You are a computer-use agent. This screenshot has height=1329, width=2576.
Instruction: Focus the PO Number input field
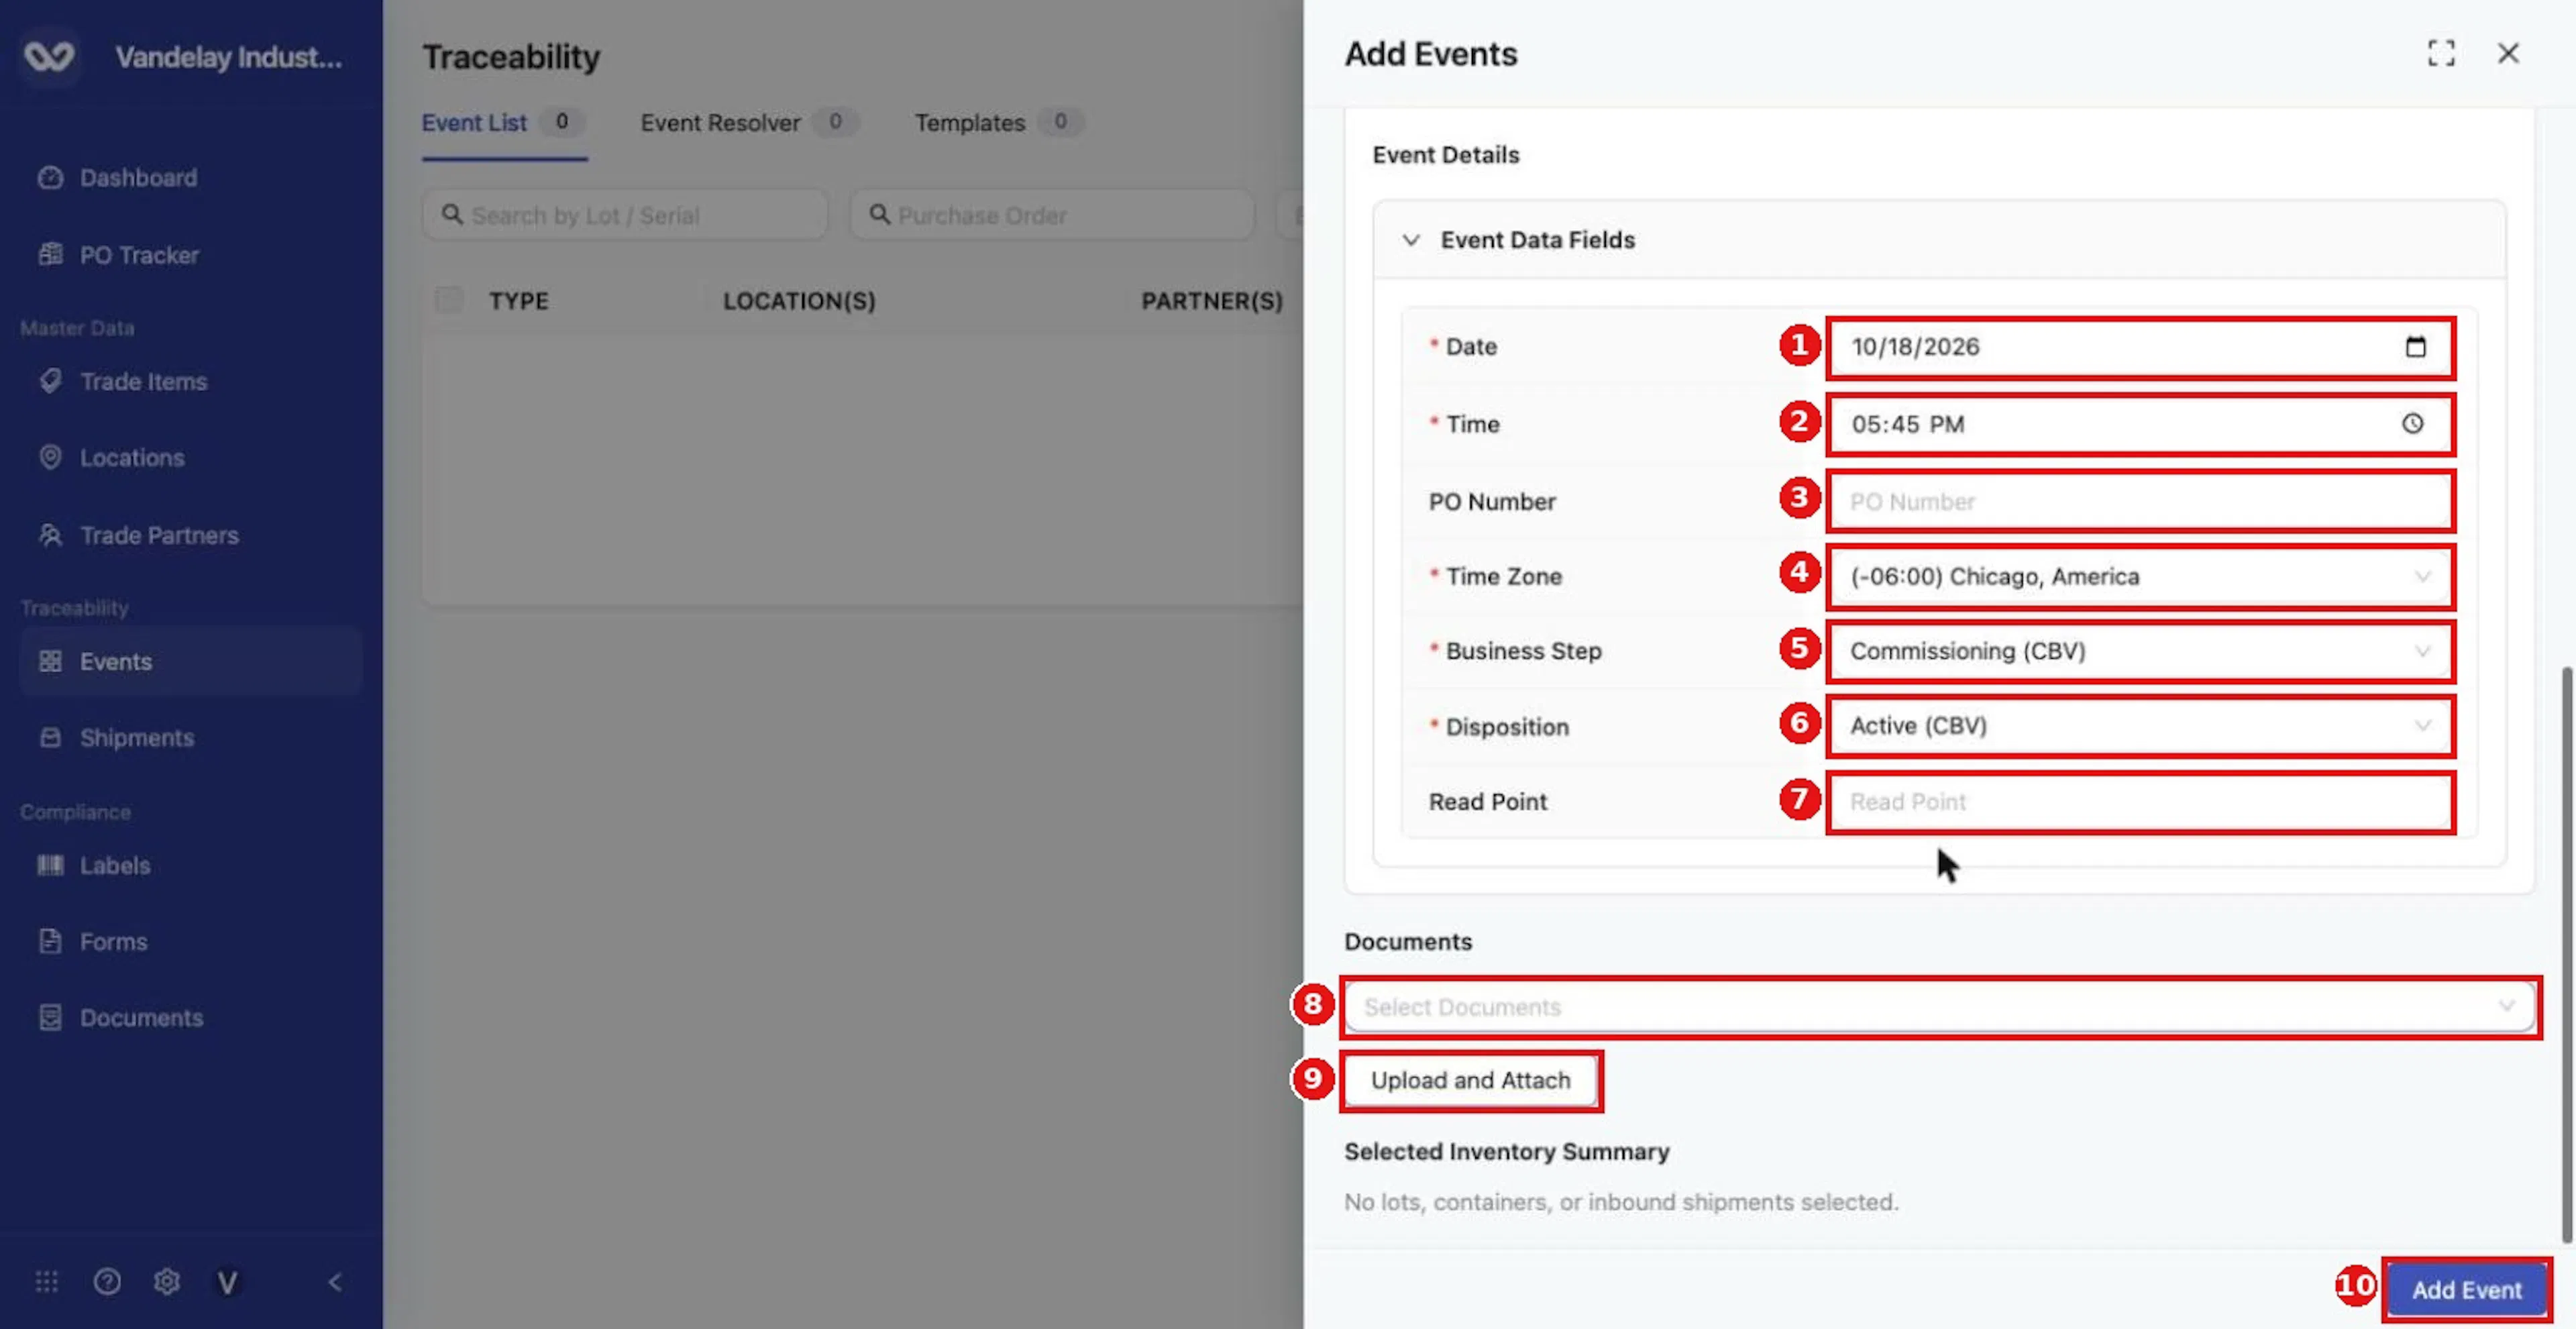2140,502
